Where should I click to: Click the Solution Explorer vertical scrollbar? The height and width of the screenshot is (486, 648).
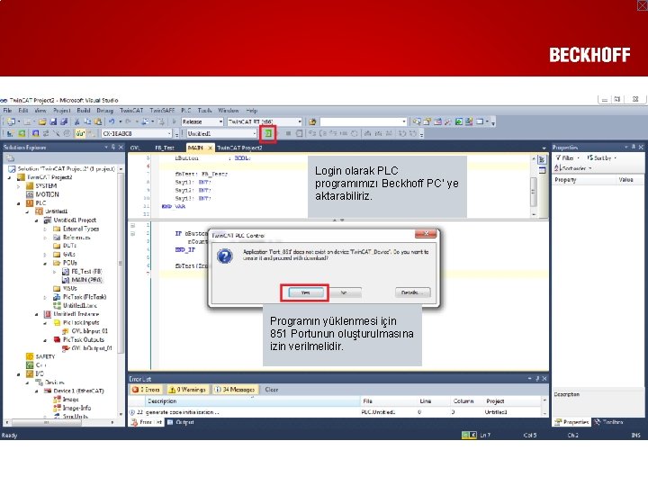(121, 263)
